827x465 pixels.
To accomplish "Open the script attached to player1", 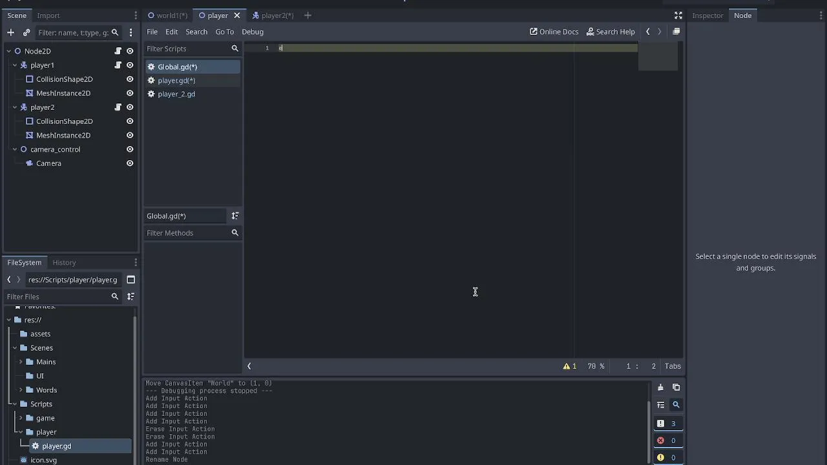I will click(118, 65).
